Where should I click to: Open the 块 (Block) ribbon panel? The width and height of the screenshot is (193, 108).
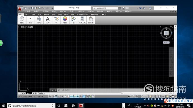56,20
